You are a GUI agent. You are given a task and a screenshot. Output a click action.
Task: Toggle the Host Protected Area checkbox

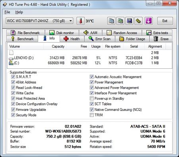coord(13,99)
